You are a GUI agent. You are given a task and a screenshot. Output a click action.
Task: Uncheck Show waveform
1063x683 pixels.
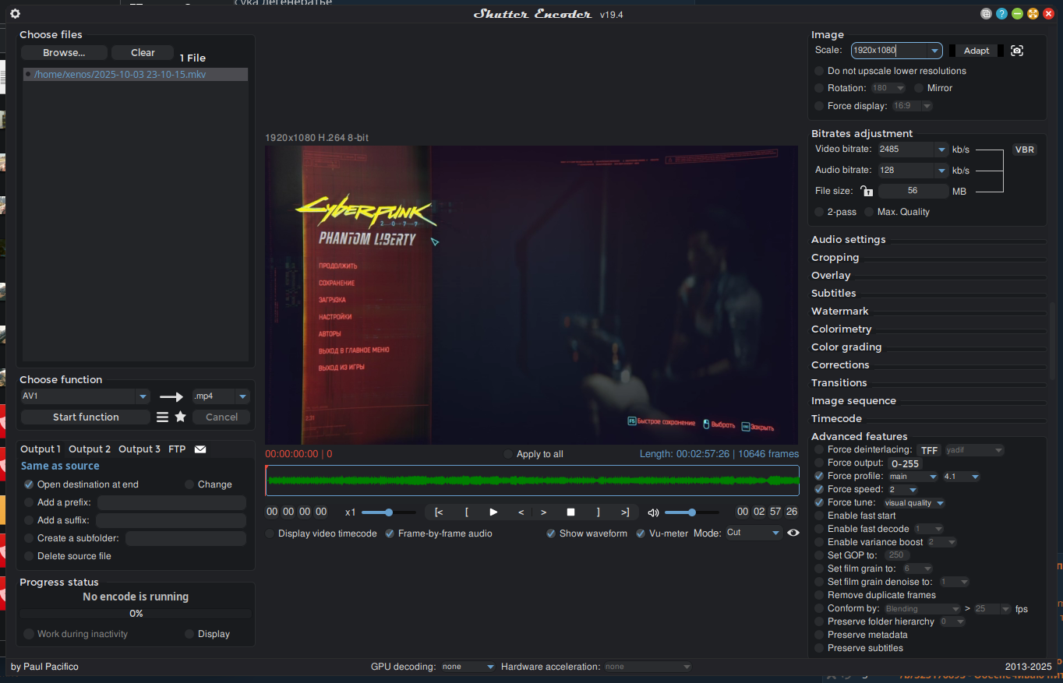point(551,533)
